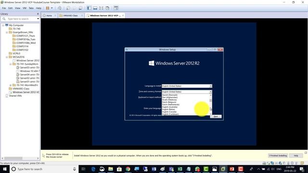Open the Library search filter dropdown
This screenshot has width=308, height=173.
pos(38,19)
